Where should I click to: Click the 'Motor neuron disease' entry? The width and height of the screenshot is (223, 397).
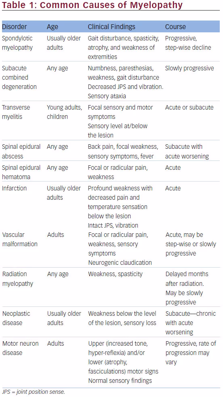21,348
